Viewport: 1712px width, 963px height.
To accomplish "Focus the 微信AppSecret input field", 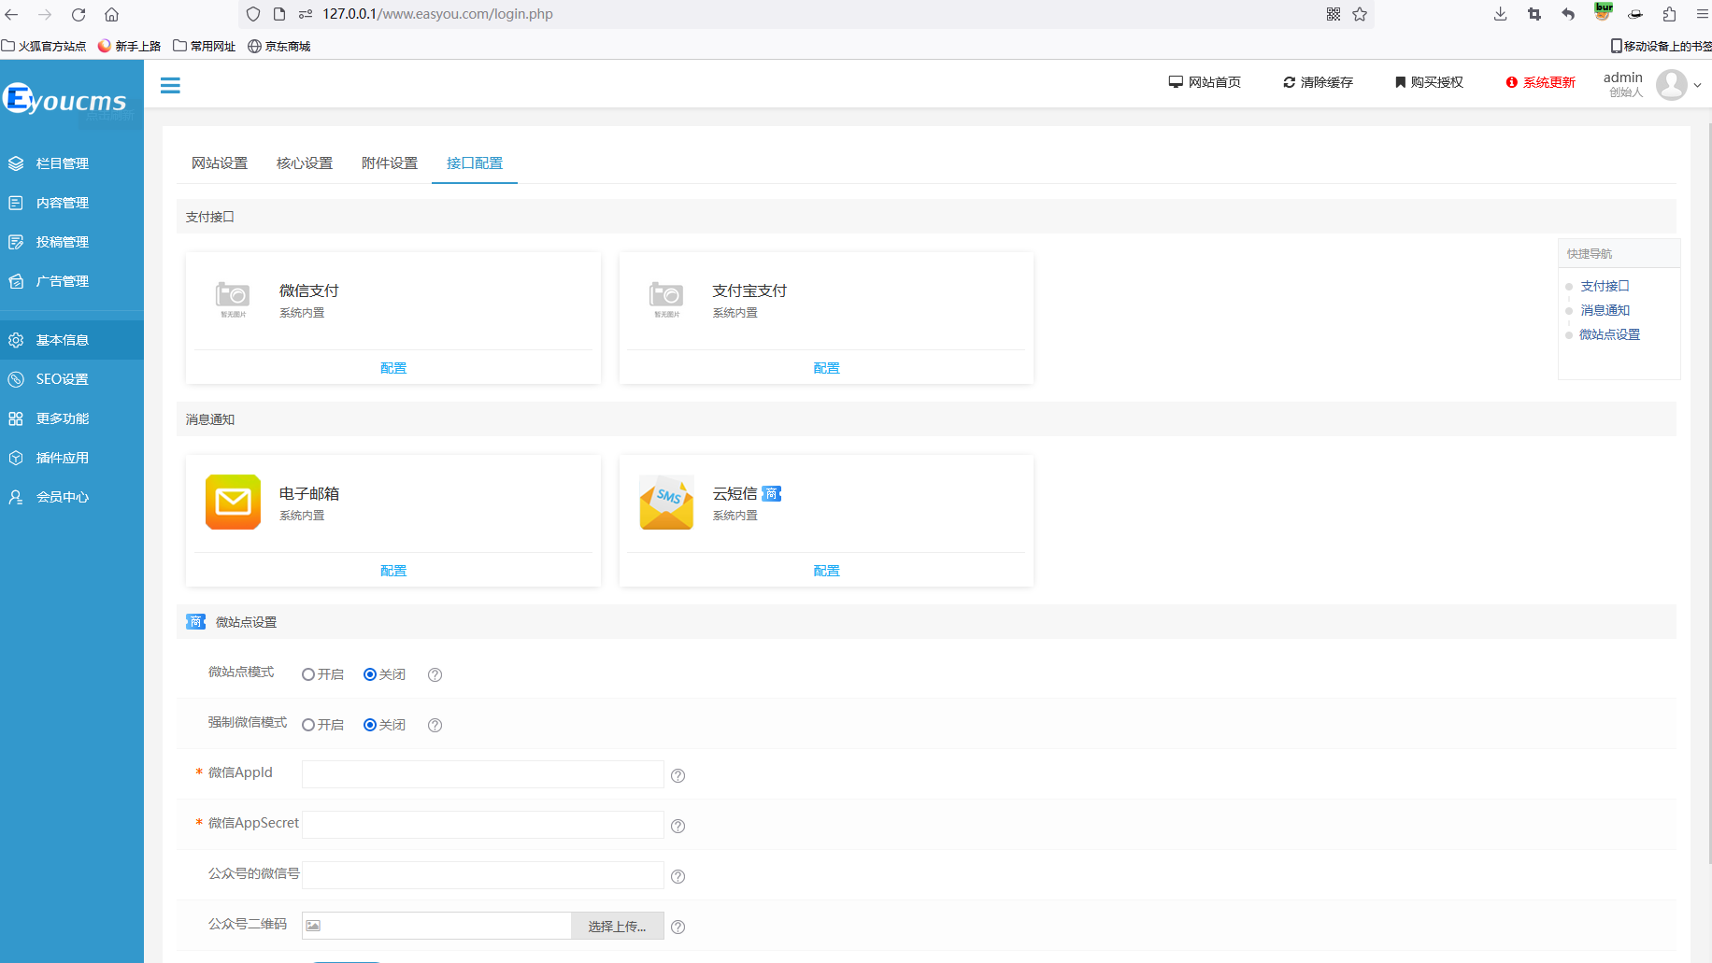I will pos(483,825).
